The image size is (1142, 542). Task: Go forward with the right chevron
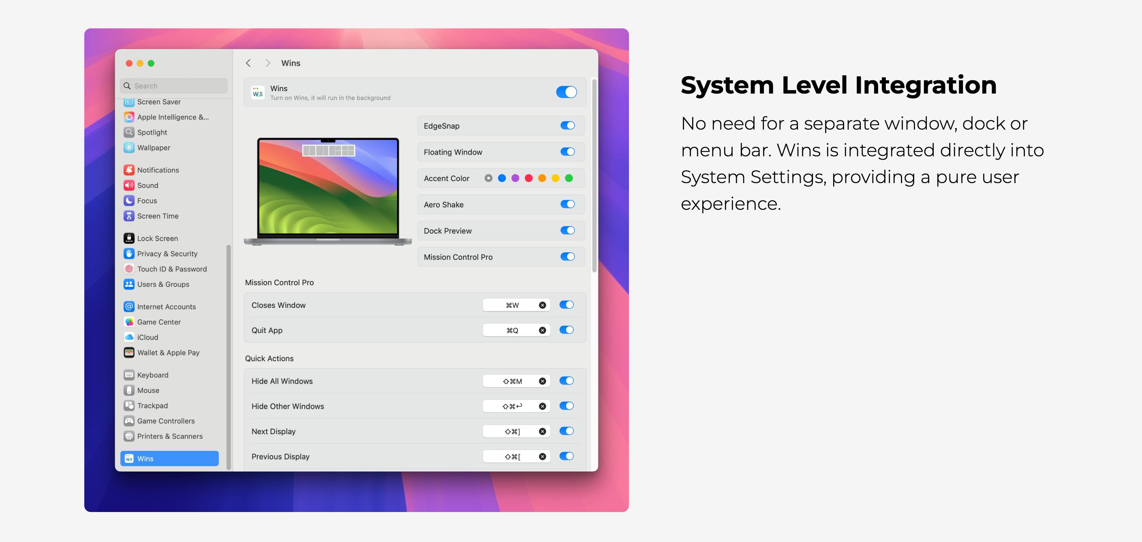tap(268, 63)
